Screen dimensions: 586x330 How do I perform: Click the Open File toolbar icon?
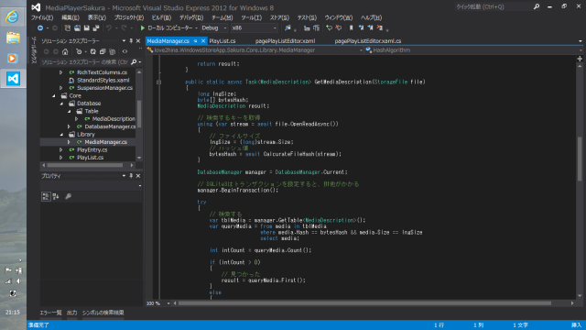tap(77, 28)
